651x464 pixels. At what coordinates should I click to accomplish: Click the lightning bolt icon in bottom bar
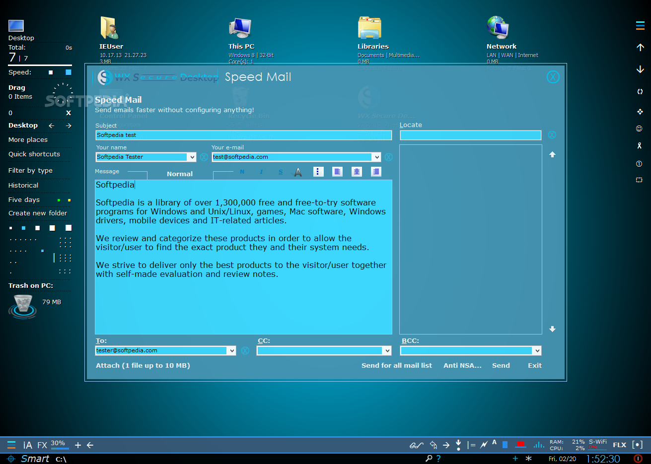[x=484, y=445]
